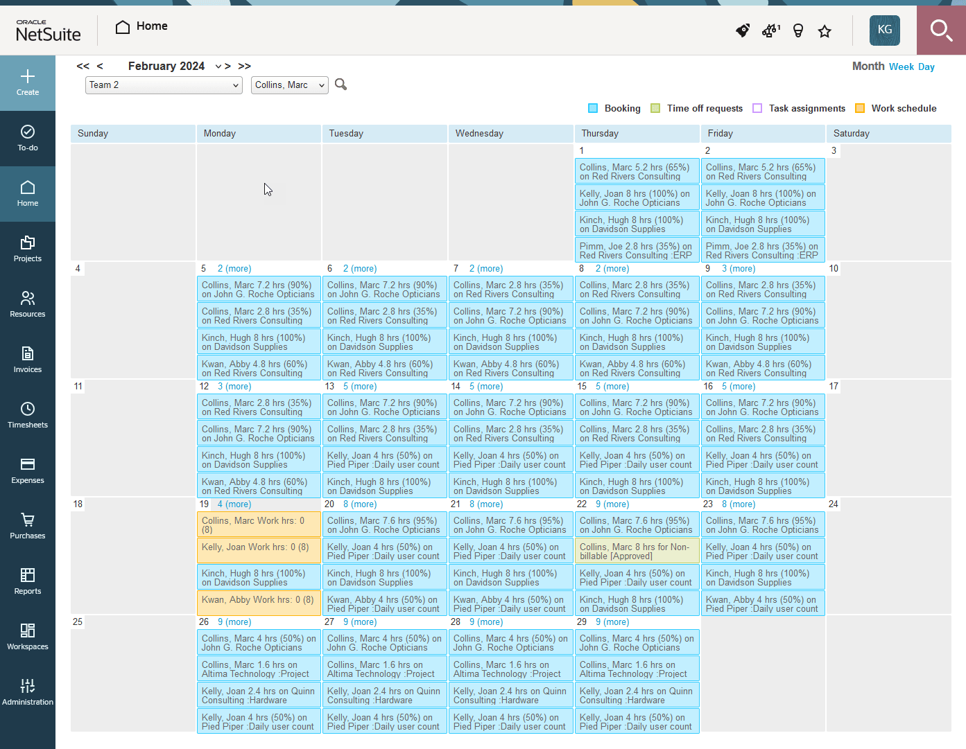Click the Saturday column header
This screenshot has height=749, width=966.
coord(888,134)
